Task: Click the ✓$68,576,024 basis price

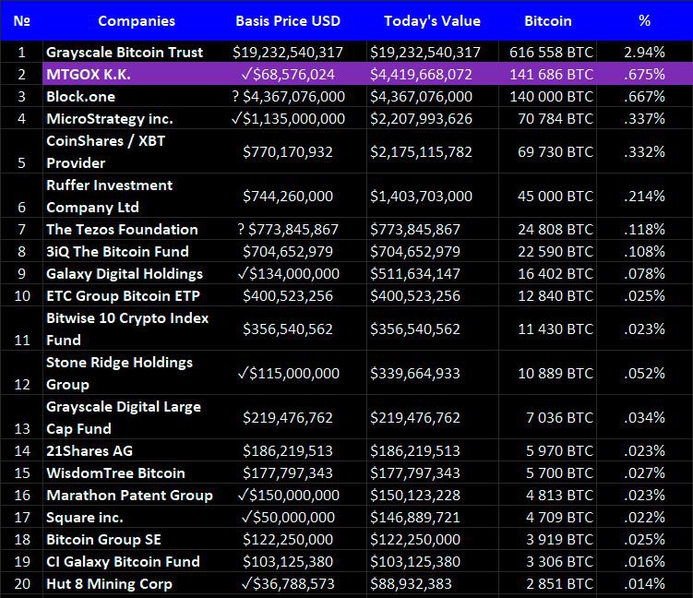Action: [x=288, y=74]
